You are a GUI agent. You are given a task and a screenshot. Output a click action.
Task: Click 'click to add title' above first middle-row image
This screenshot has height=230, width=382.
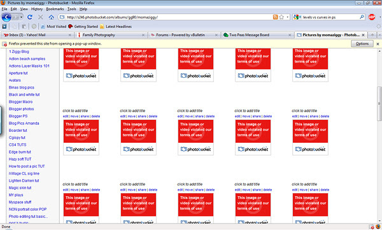pos(75,111)
